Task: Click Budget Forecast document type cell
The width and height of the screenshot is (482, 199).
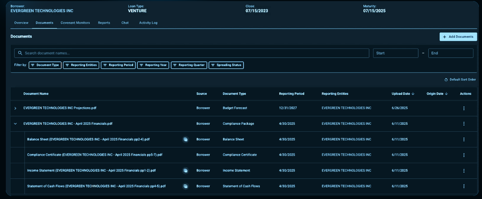Action: click(x=235, y=108)
